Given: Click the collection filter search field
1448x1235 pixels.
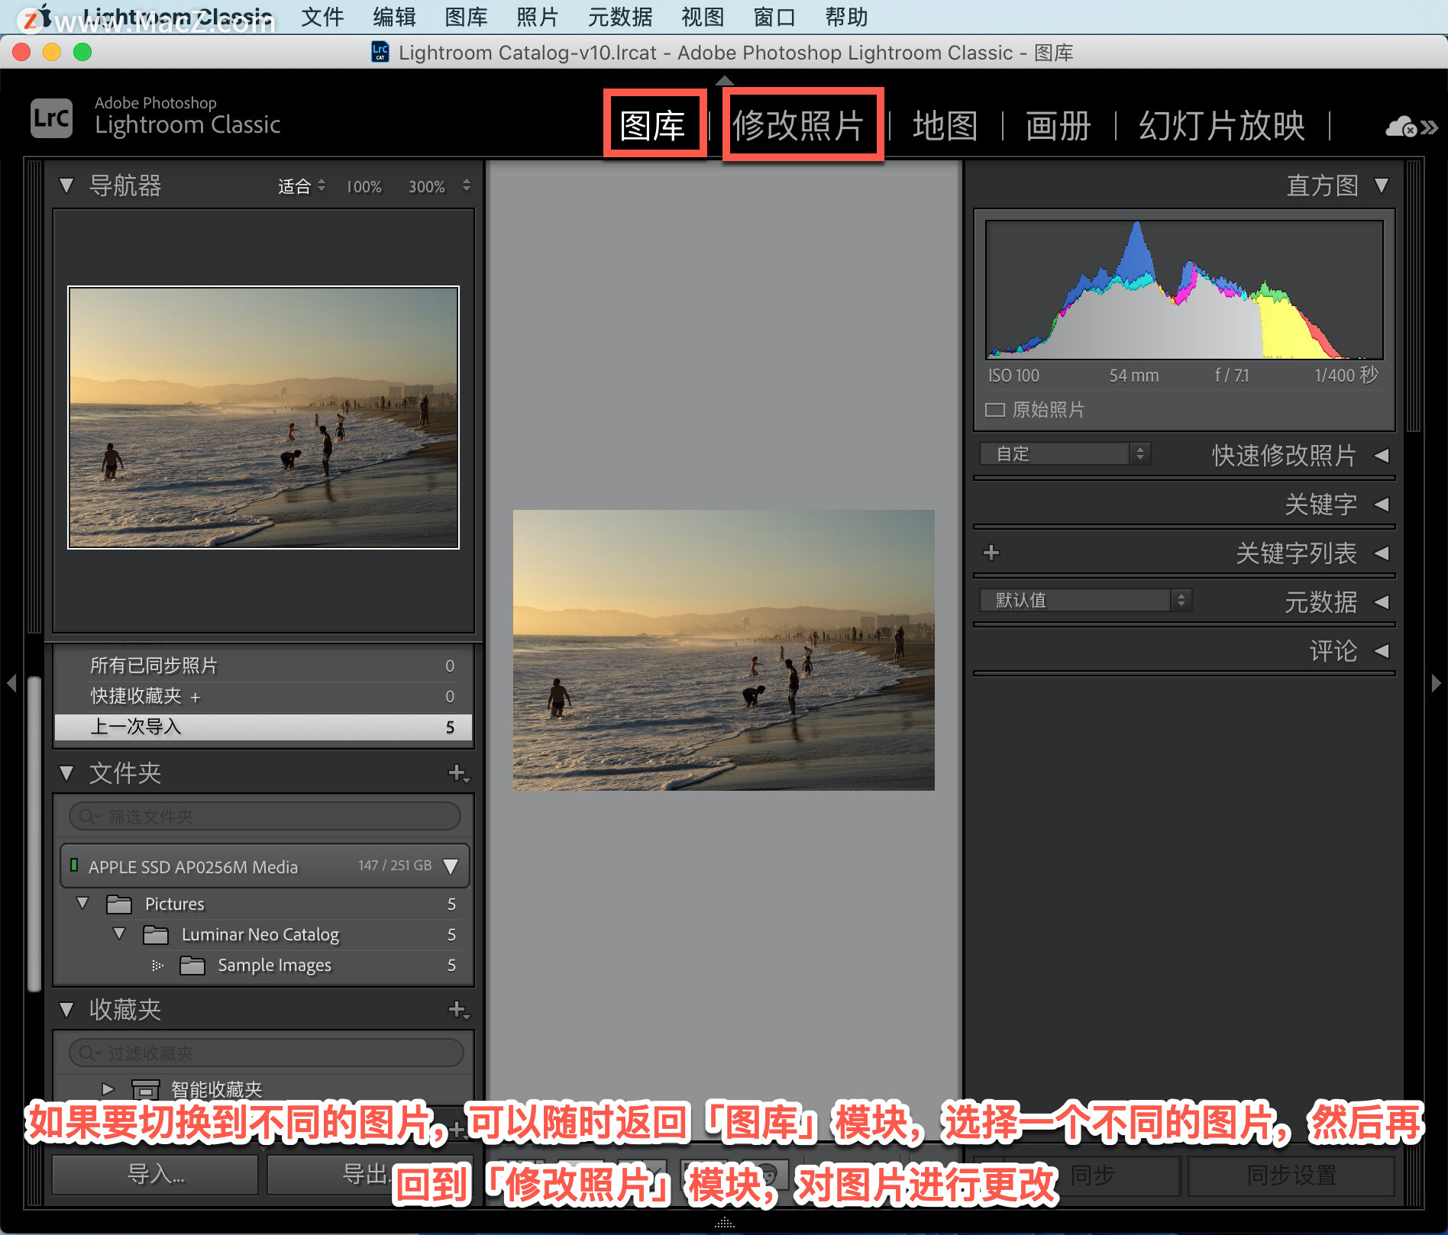Looking at the screenshot, I should tap(265, 1053).
